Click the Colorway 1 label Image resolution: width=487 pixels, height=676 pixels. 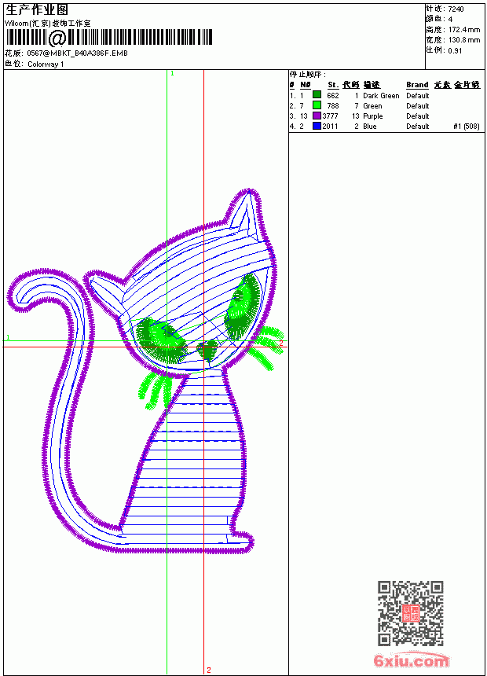click(x=46, y=64)
